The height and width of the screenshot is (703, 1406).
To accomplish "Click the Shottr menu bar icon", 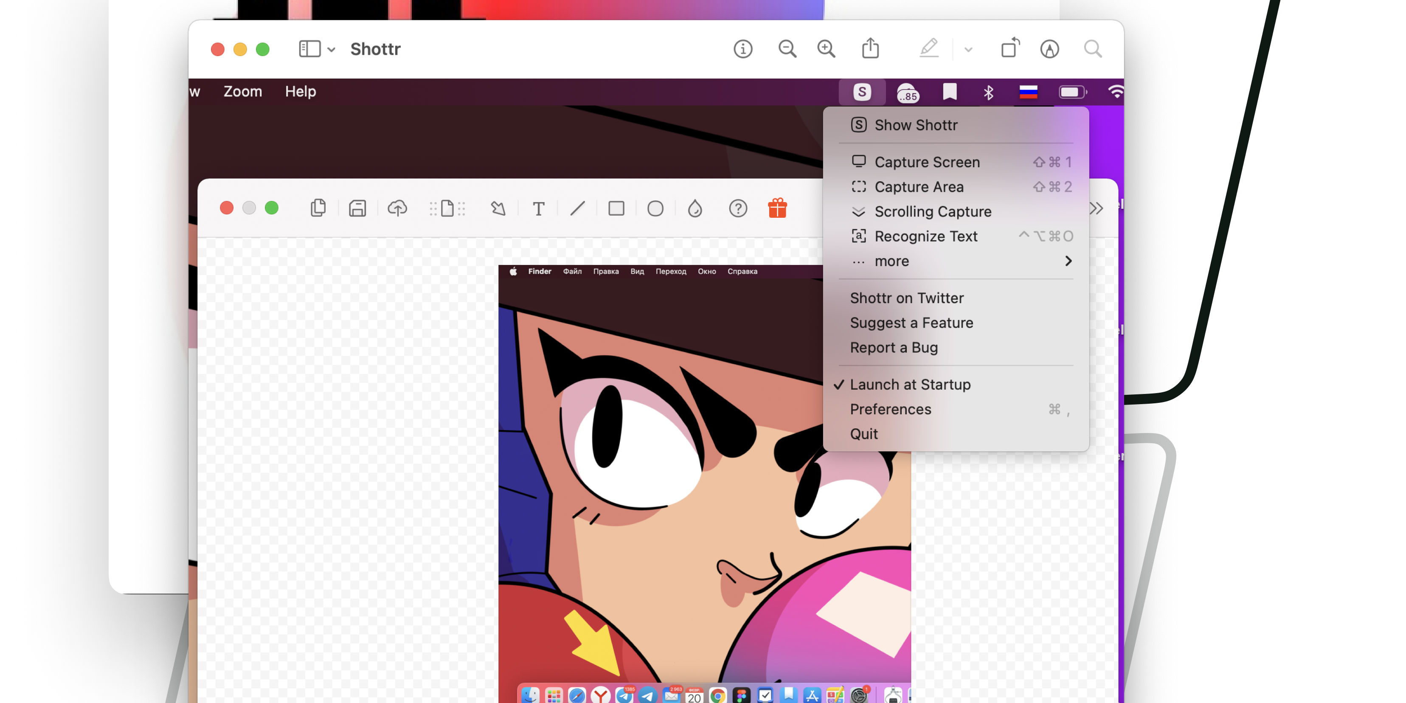I will [862, 92].
